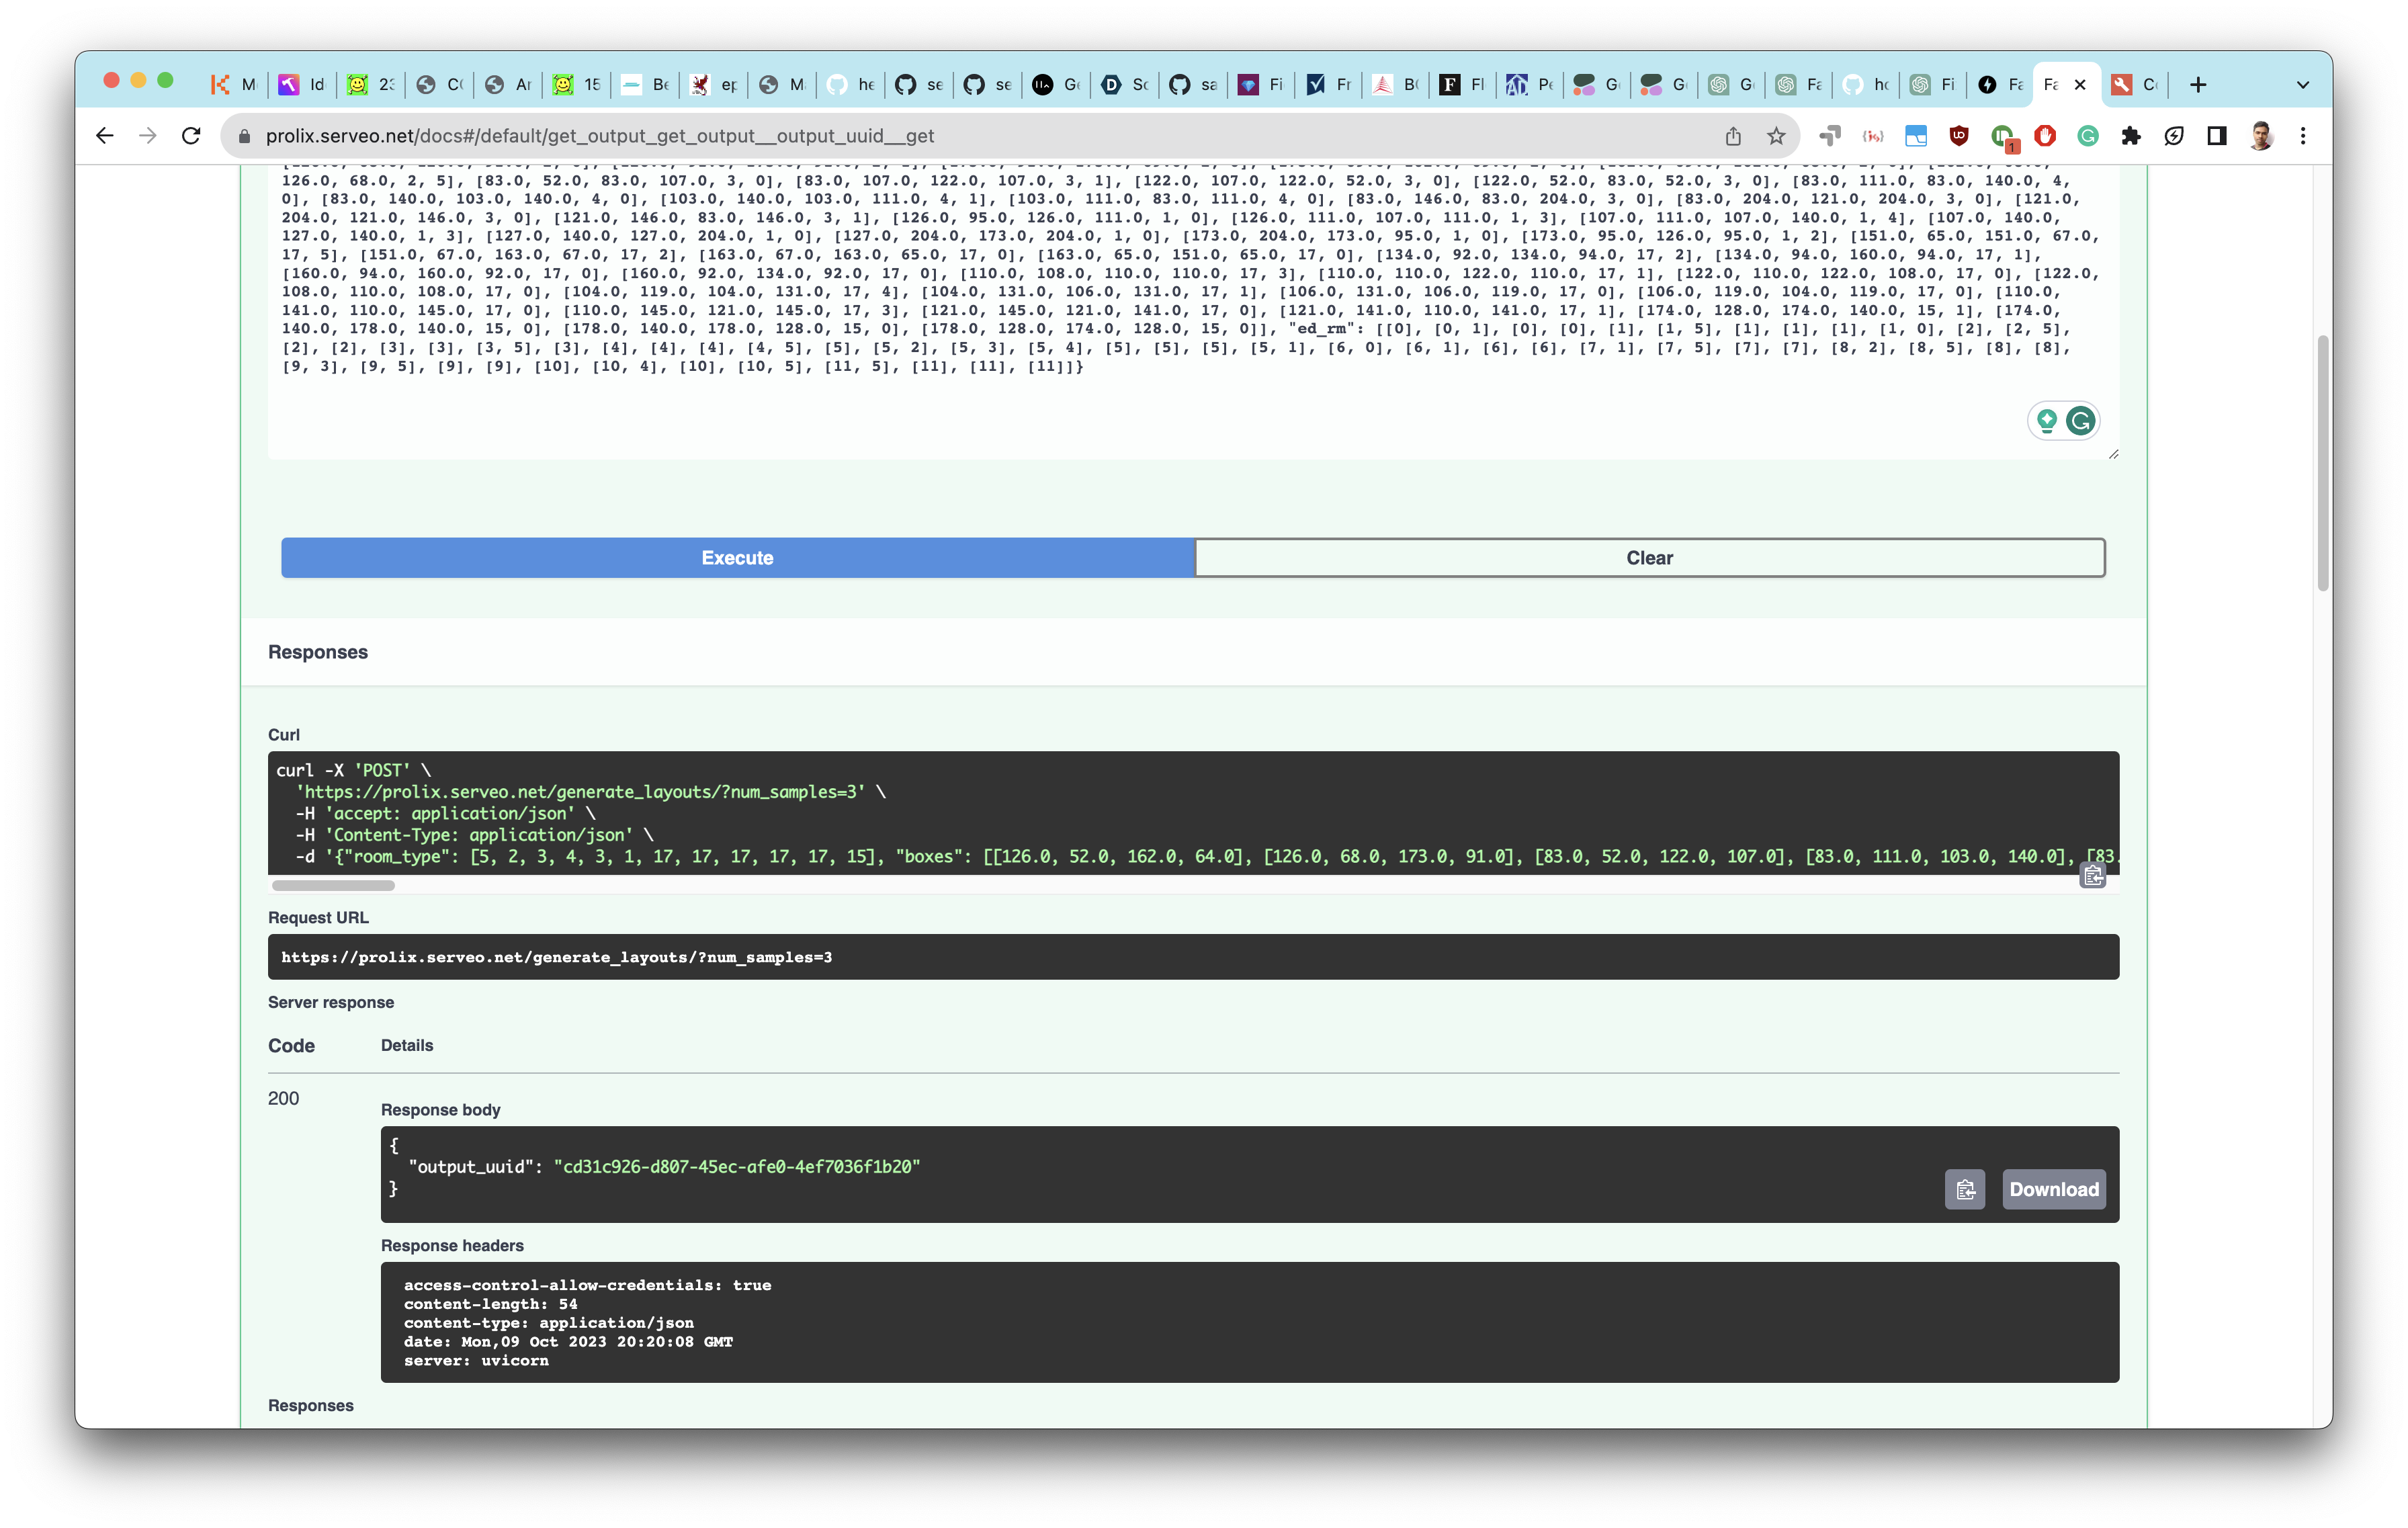Open the user profile avatar menu
Screen dimensions: 2408x1528
(x=2261, y=136)
